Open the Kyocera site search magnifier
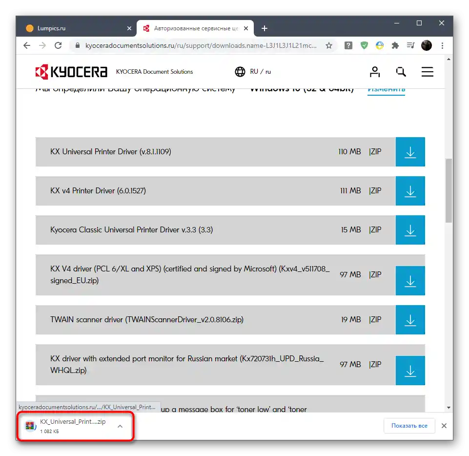This screenshot has height=456, width=469. tap(401, 72)
